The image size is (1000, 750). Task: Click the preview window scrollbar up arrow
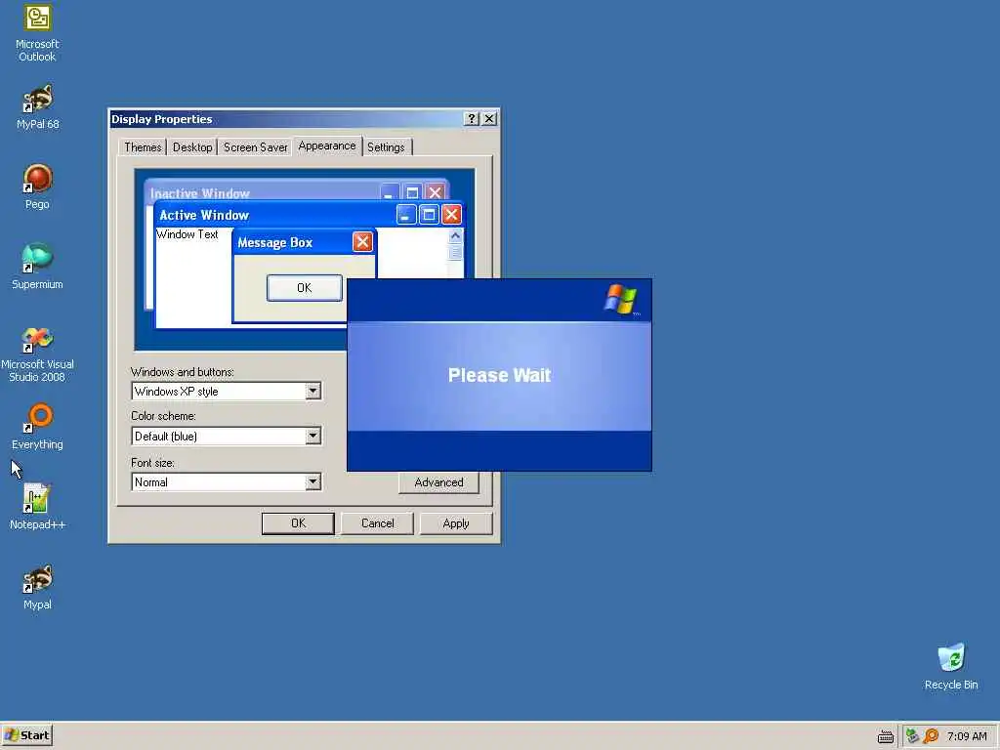(455, 236)
